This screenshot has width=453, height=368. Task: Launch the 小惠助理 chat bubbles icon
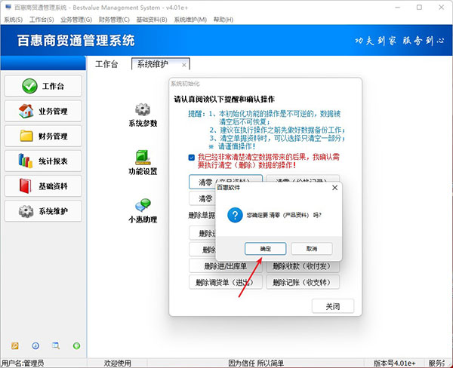click(143, 205)
